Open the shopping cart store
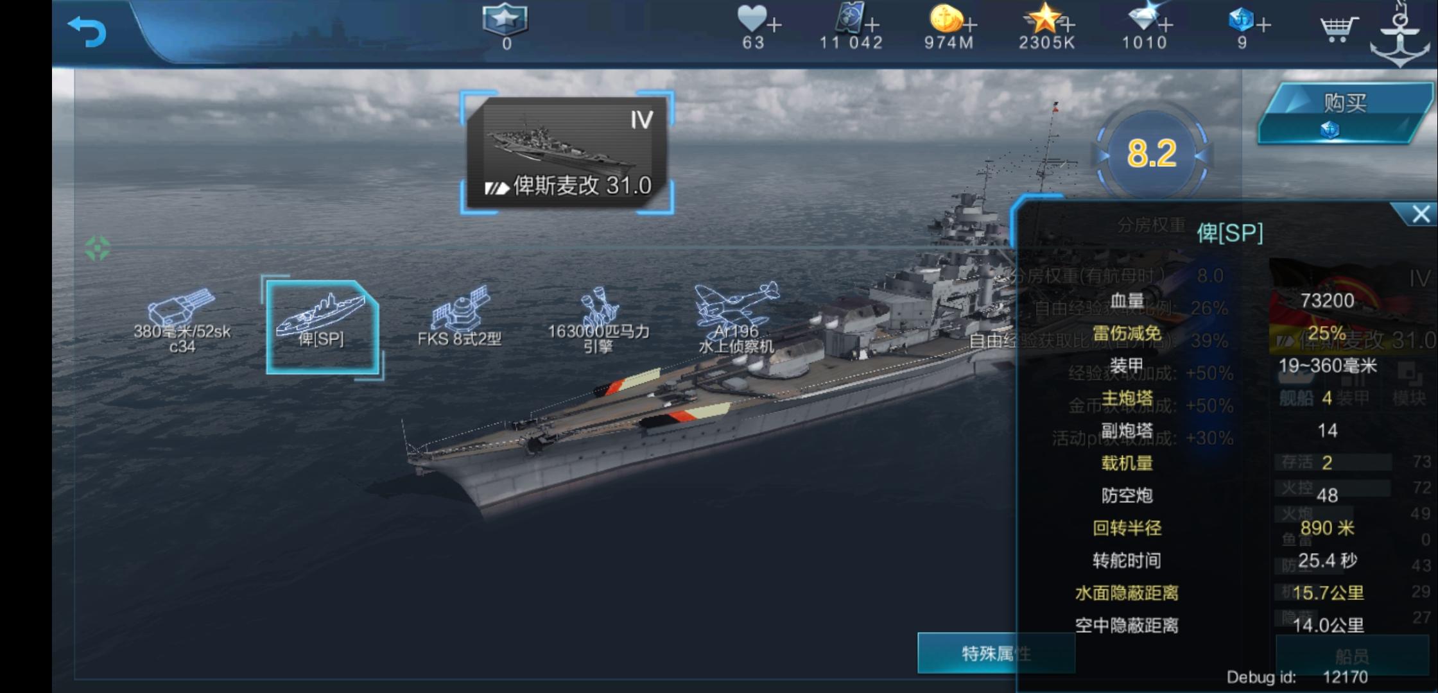 [x=1338, y=28]
